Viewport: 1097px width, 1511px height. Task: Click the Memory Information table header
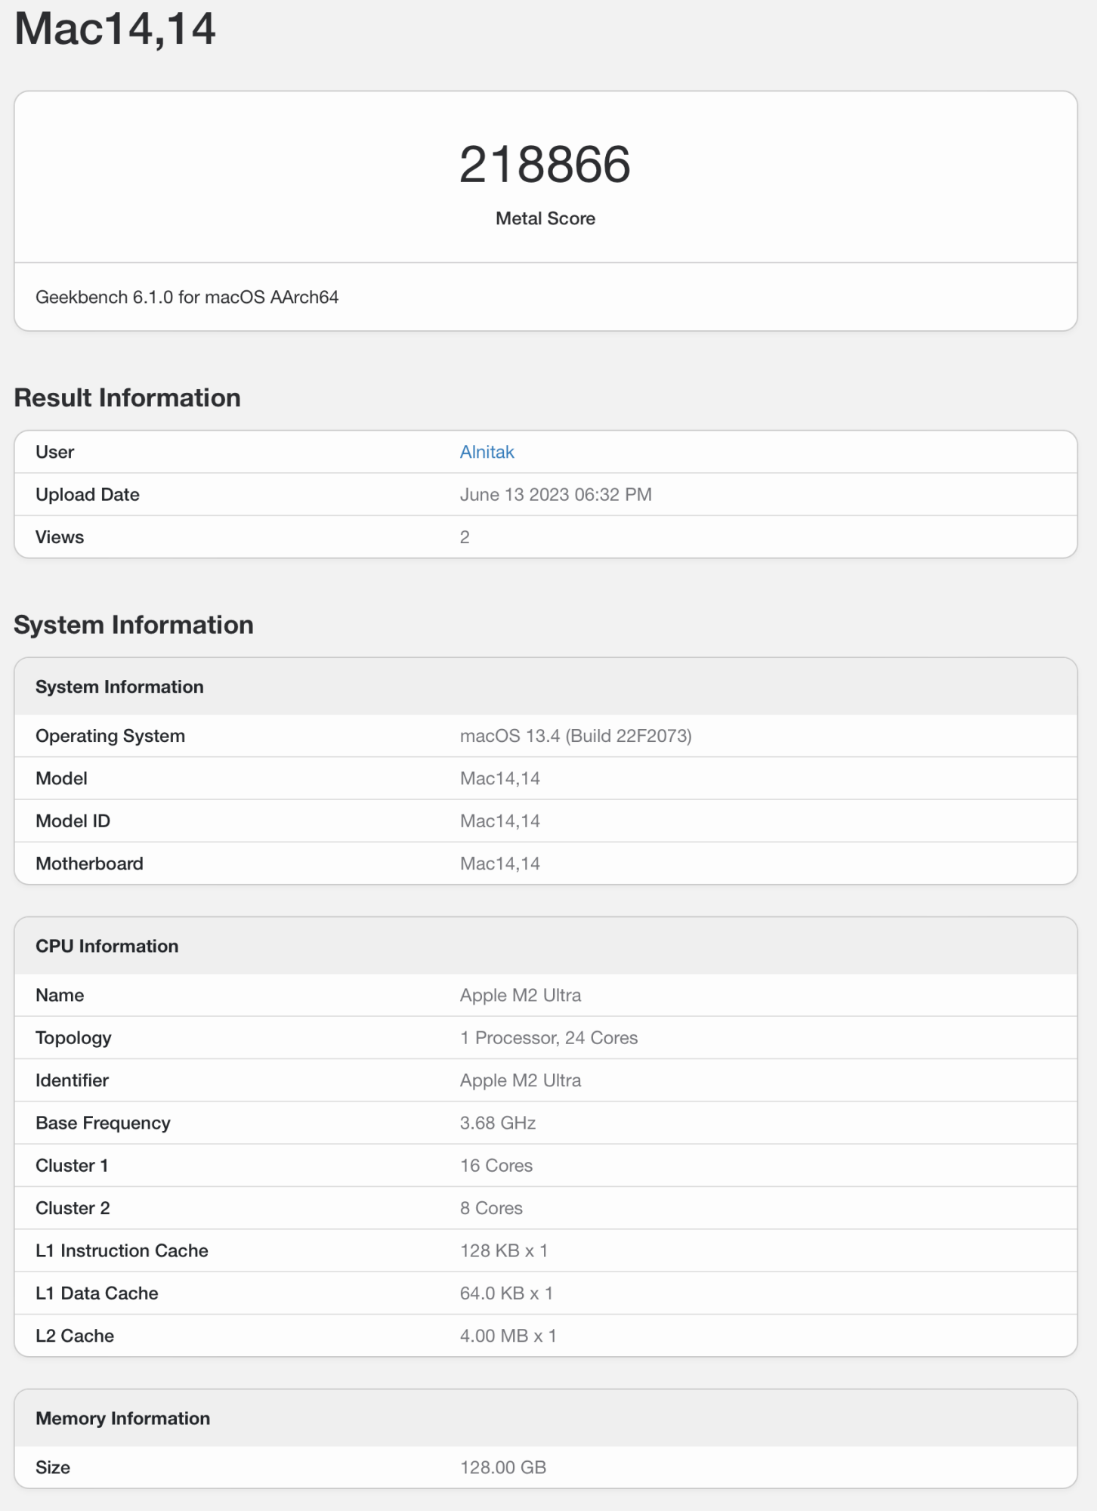tap(123, 1418)
